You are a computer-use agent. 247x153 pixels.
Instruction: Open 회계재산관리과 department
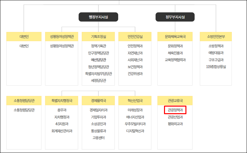pyautogui.click(x=62, y=131)
